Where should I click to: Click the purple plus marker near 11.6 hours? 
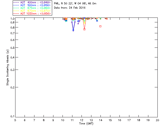point(78,24)
